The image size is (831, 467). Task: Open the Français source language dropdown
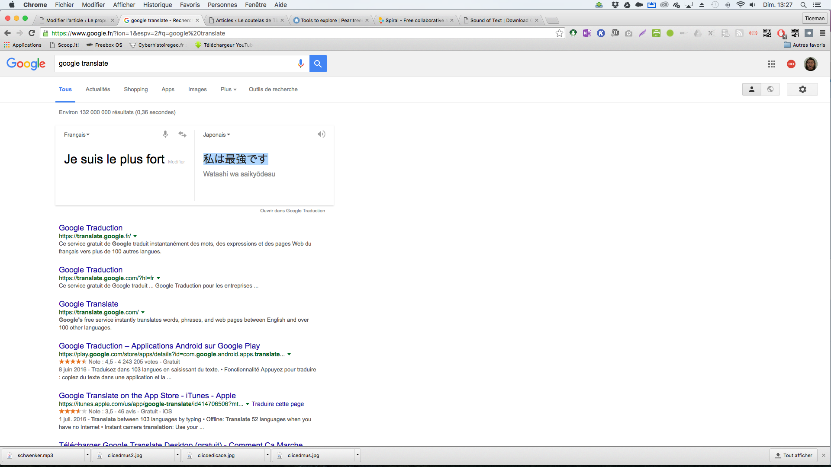[77, 134]
